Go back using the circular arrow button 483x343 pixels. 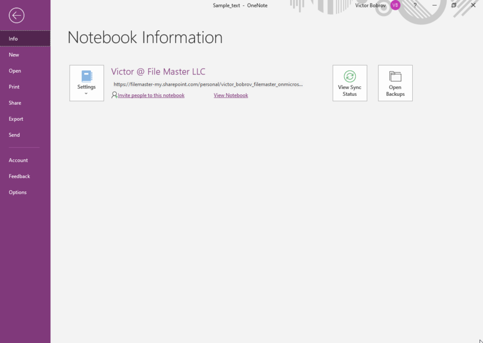(x=17, y=16)
